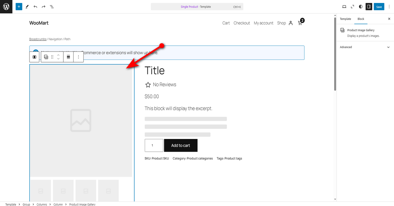Screen dimensions: 394x206
Task: Select the Tools pencil icon
Action: 27,7
